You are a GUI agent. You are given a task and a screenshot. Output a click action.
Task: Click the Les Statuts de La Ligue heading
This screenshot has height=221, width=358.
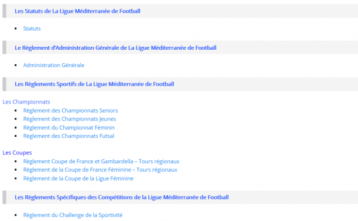click(x=77, y=11)
